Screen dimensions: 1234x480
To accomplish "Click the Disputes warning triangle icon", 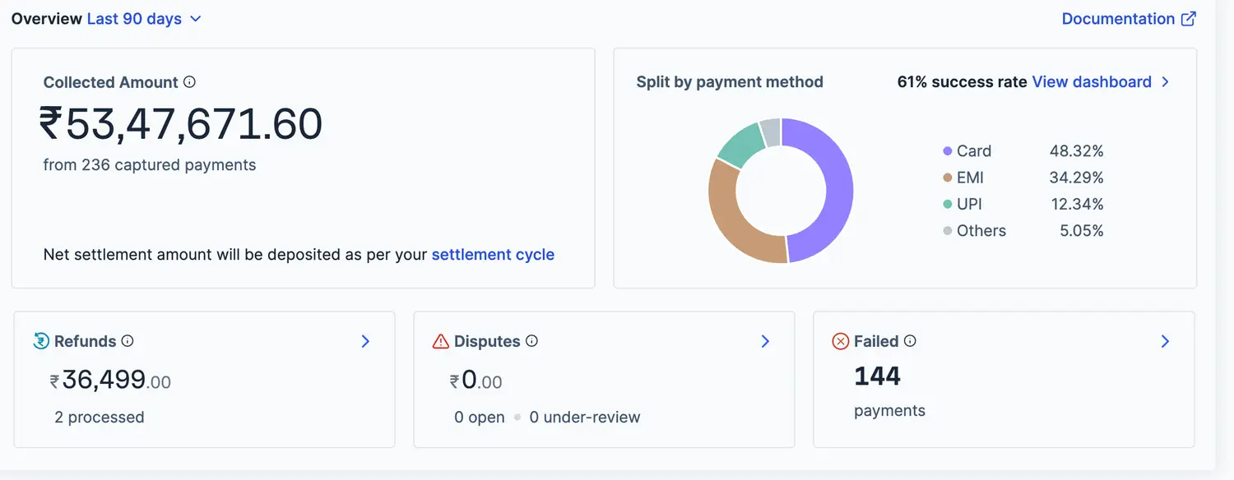I will pos(441,341).
